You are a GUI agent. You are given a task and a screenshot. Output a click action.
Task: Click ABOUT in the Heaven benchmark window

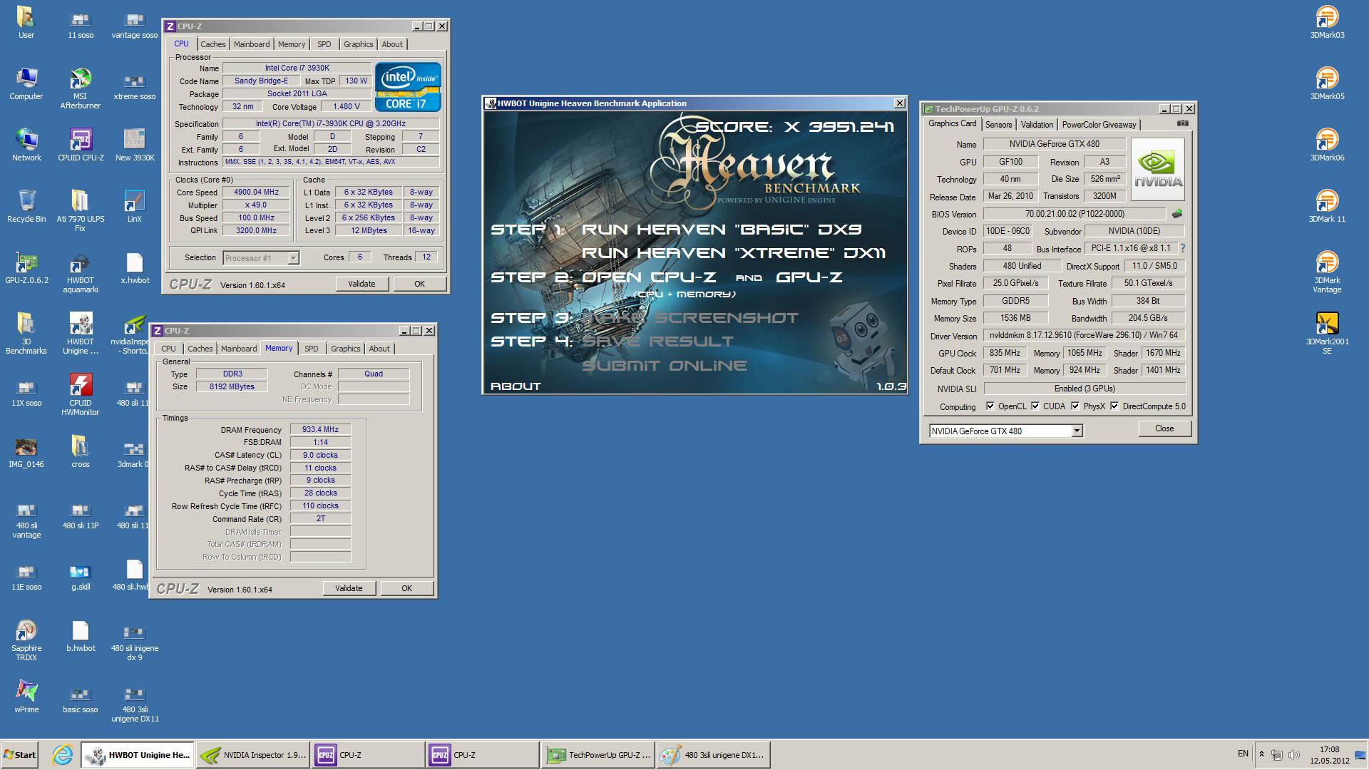point(516,386)
